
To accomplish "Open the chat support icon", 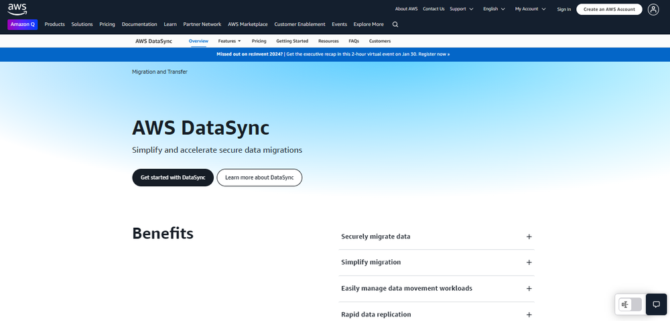I will (x=657, y=304).
